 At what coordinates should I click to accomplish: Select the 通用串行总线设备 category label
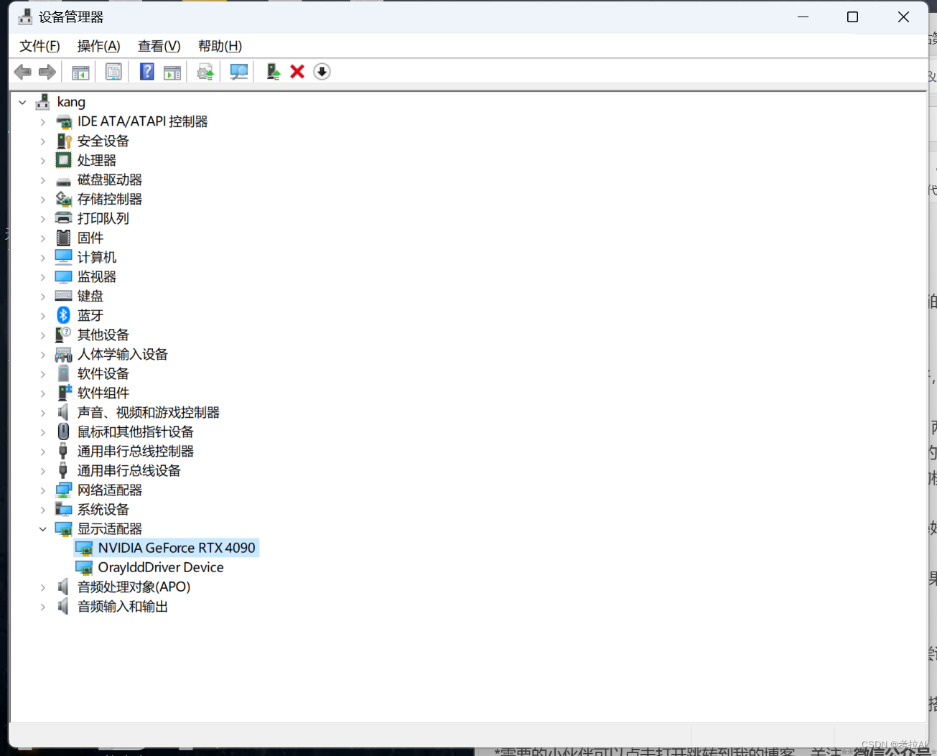tap(129, 470)
